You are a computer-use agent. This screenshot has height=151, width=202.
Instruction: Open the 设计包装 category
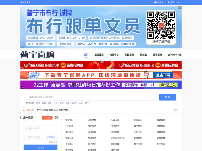(x=92, y=132)
